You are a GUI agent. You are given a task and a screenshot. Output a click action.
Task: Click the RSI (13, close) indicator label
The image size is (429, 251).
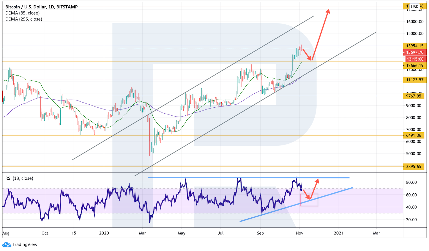19,178
